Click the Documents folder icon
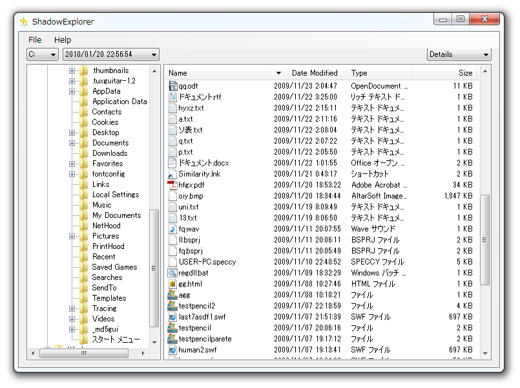The height and width of the screenshot is (388, 520). click(x=84, y=143)
